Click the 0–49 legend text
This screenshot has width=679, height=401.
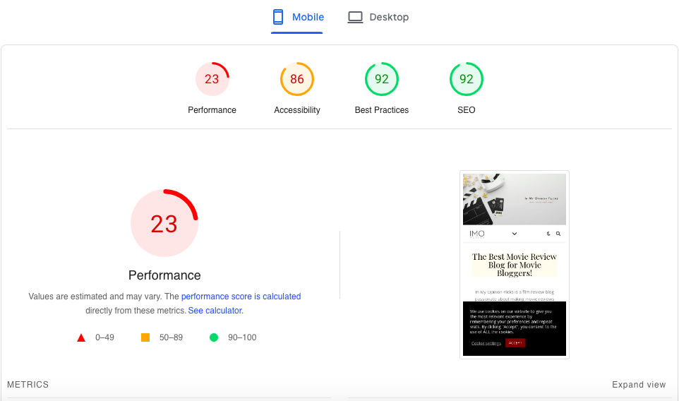click(x=104, y=337)
